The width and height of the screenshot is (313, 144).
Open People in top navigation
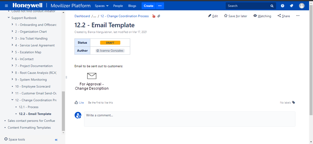(118, 6)
